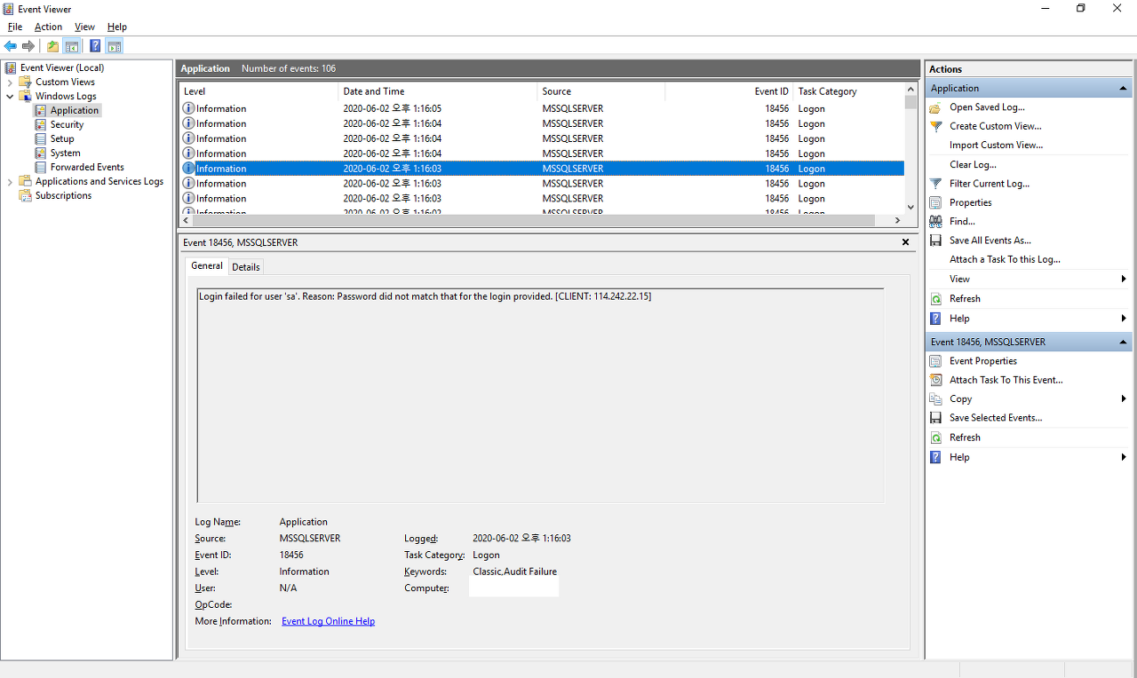The image size is (1137, 678).
Task: Click event list horizontal scrollbar right arrow
Action: pos(897,220)
